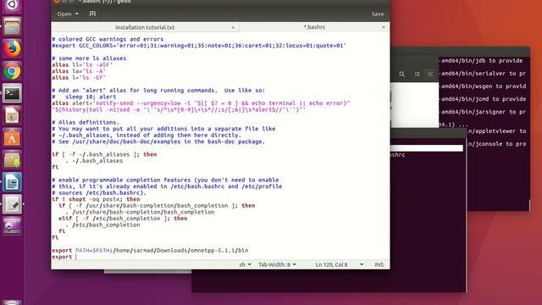Click 'amd64/bin/jcmd' line in the terminal
542x305 pixels.
tap(483, 99)
